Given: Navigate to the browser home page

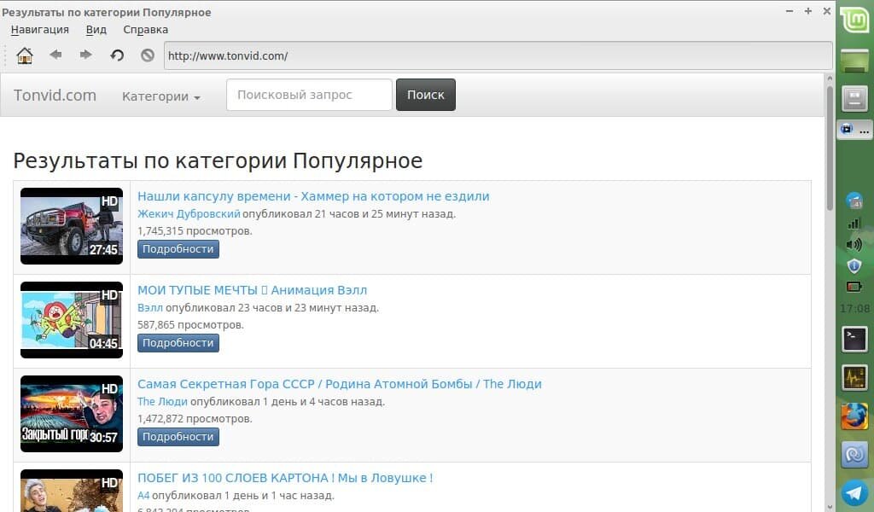Looking at the screenshot, I should [x=25, y=55].
